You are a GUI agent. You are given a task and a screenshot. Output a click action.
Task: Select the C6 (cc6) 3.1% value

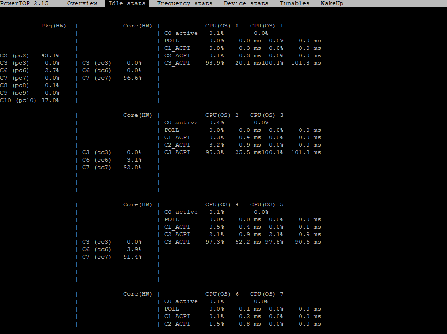pyautogui.click(x=134, y=160)
